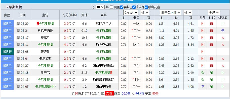Uncheck the 瑞典乙 league filter
This screenshot has width=230, height=99.
[x=122, y=7]
